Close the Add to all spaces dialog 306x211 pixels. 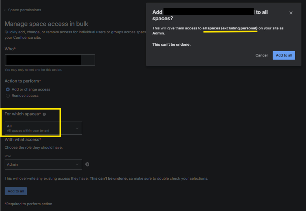tap(291, 13)
